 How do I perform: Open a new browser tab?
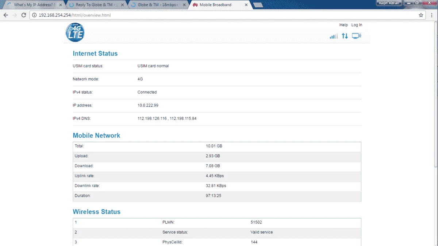click(258, 5)
